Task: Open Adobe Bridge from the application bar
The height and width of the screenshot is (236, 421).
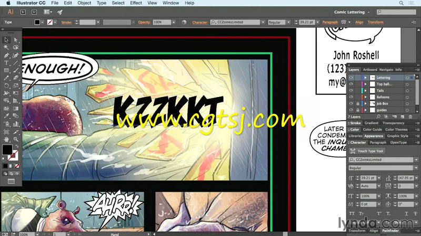Action: (x=23, y=12)
